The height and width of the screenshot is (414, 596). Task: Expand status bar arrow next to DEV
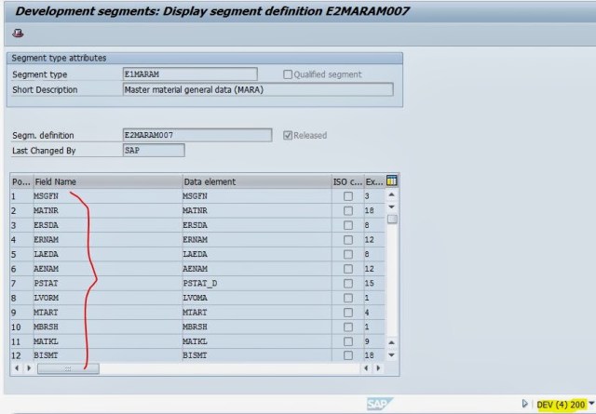(525, 404)
